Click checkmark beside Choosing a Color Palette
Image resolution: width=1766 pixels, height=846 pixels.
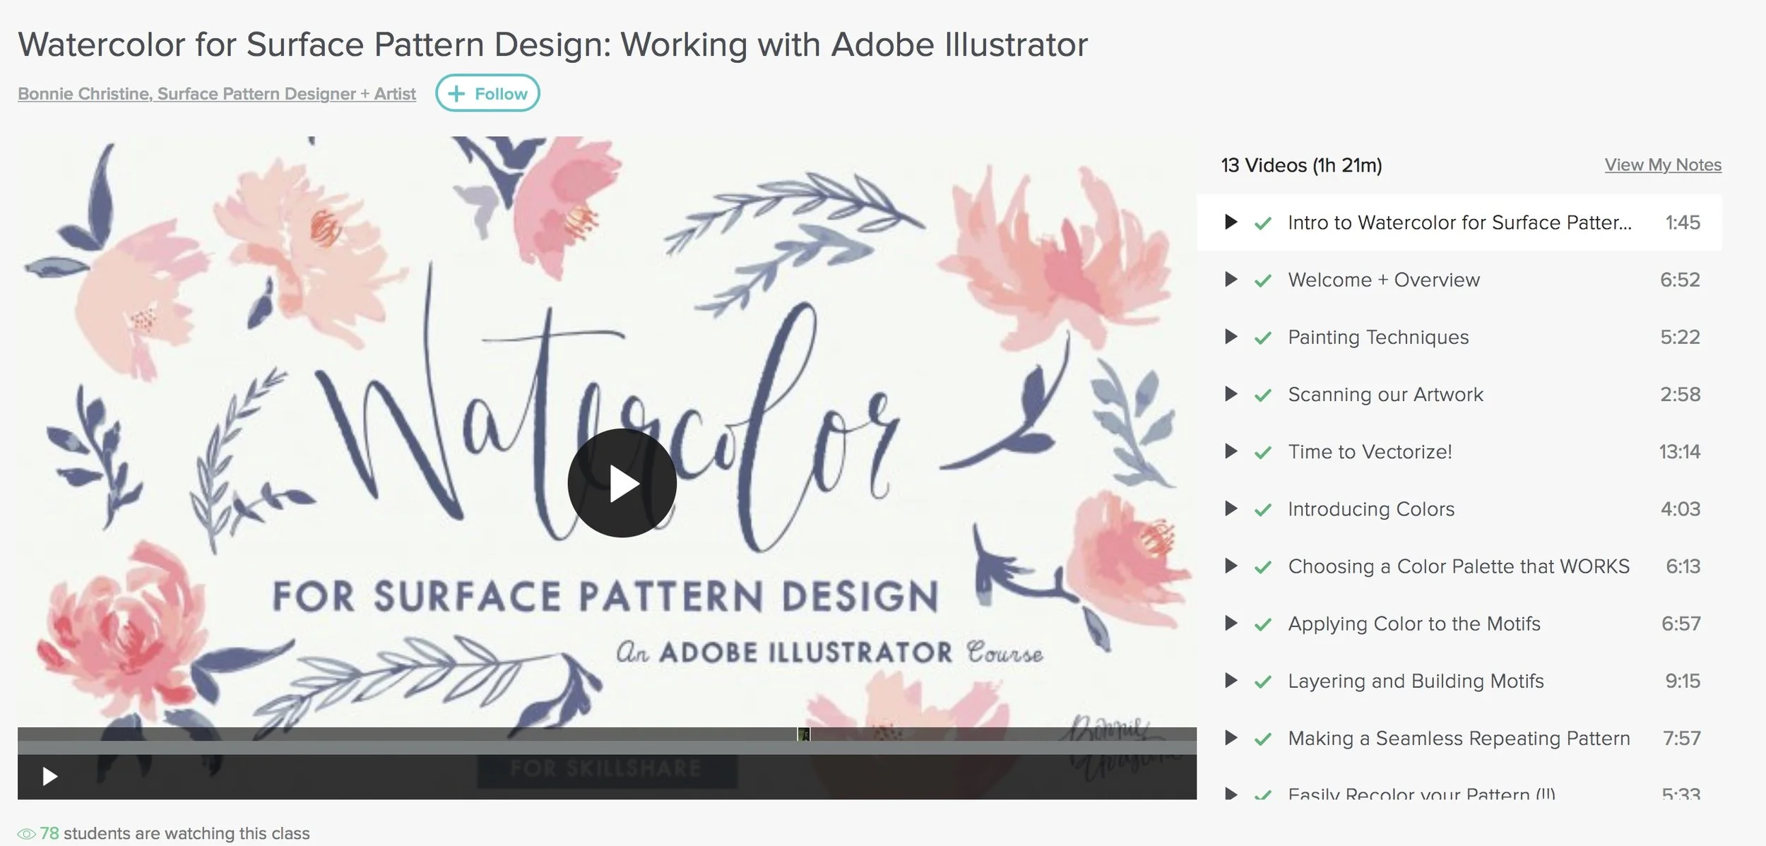(x=1262, y=567)
